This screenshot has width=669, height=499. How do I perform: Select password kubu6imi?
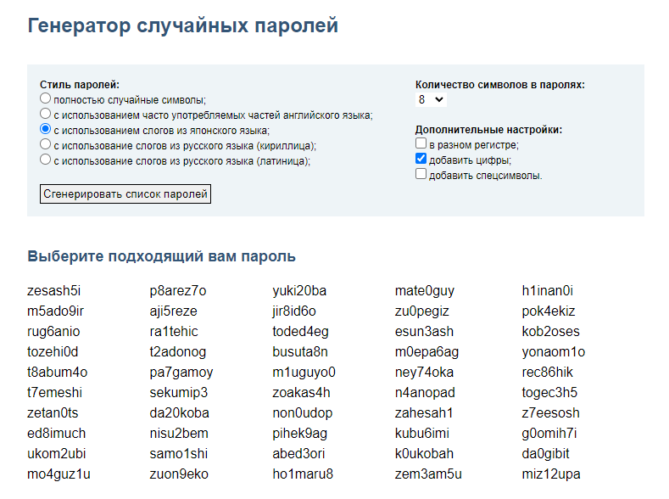tap(422, 434)
